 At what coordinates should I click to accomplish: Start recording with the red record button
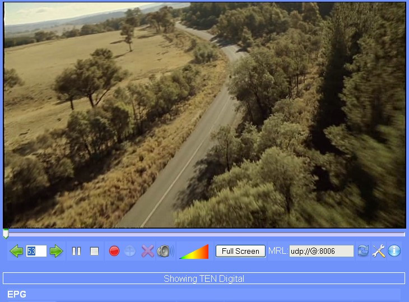[x=114, y=251]
